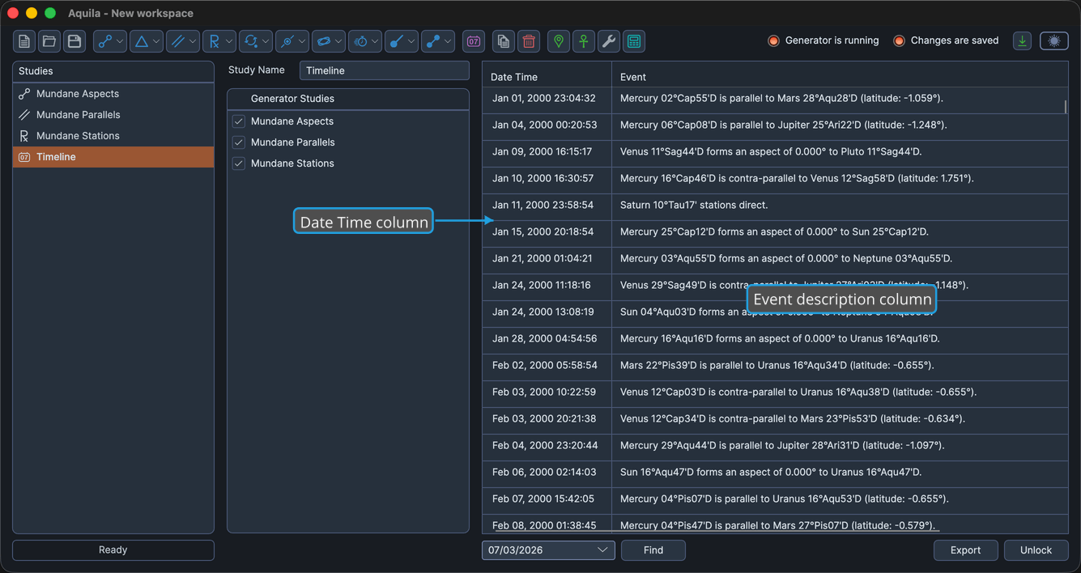
Task: Click the cycle arrows toolbar icon
Action: coord(250,41)
